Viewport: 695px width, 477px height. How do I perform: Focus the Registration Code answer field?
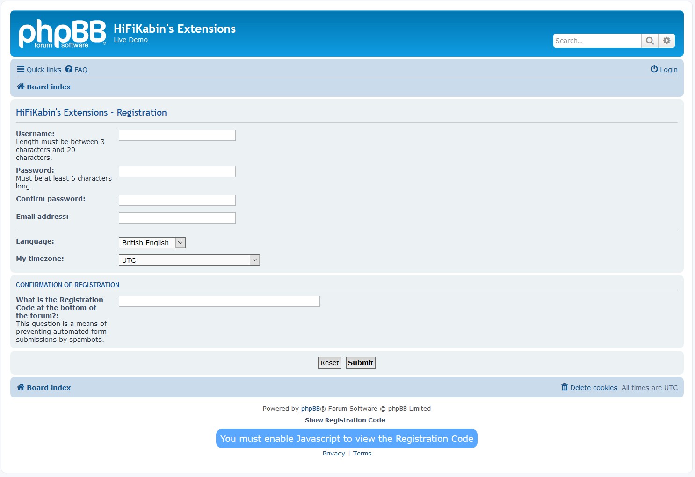pyautogui.click(x=219, y=301)
